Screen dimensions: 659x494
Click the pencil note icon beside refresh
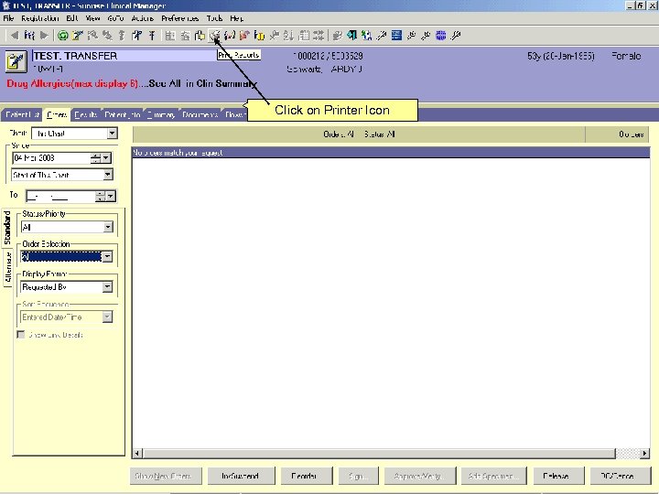click(x=77, y=36)
